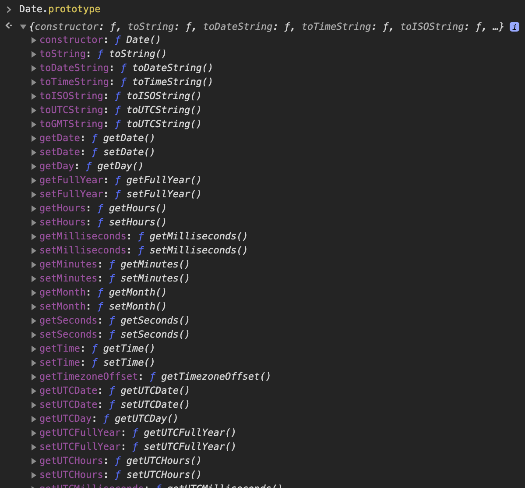Expand the setUTCHours entry
525x488 pixels.
click(34, 475)
